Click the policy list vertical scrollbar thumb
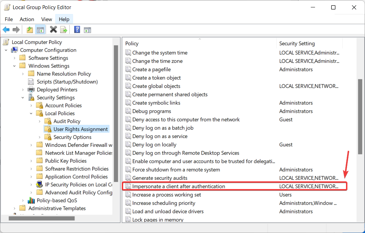 [x=360, y=116]
